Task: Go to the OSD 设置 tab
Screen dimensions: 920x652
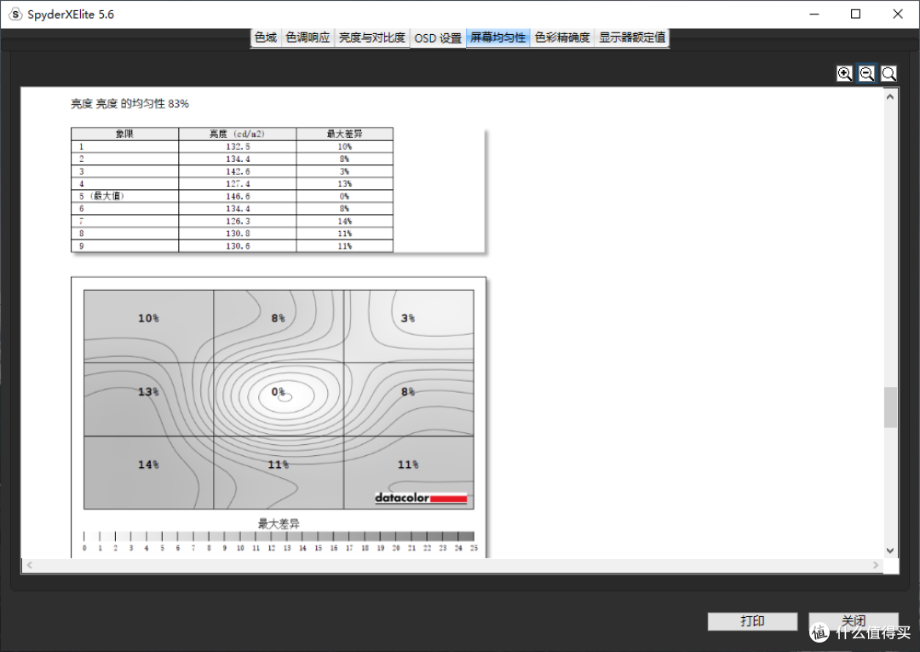Action: tap(438, 38)
